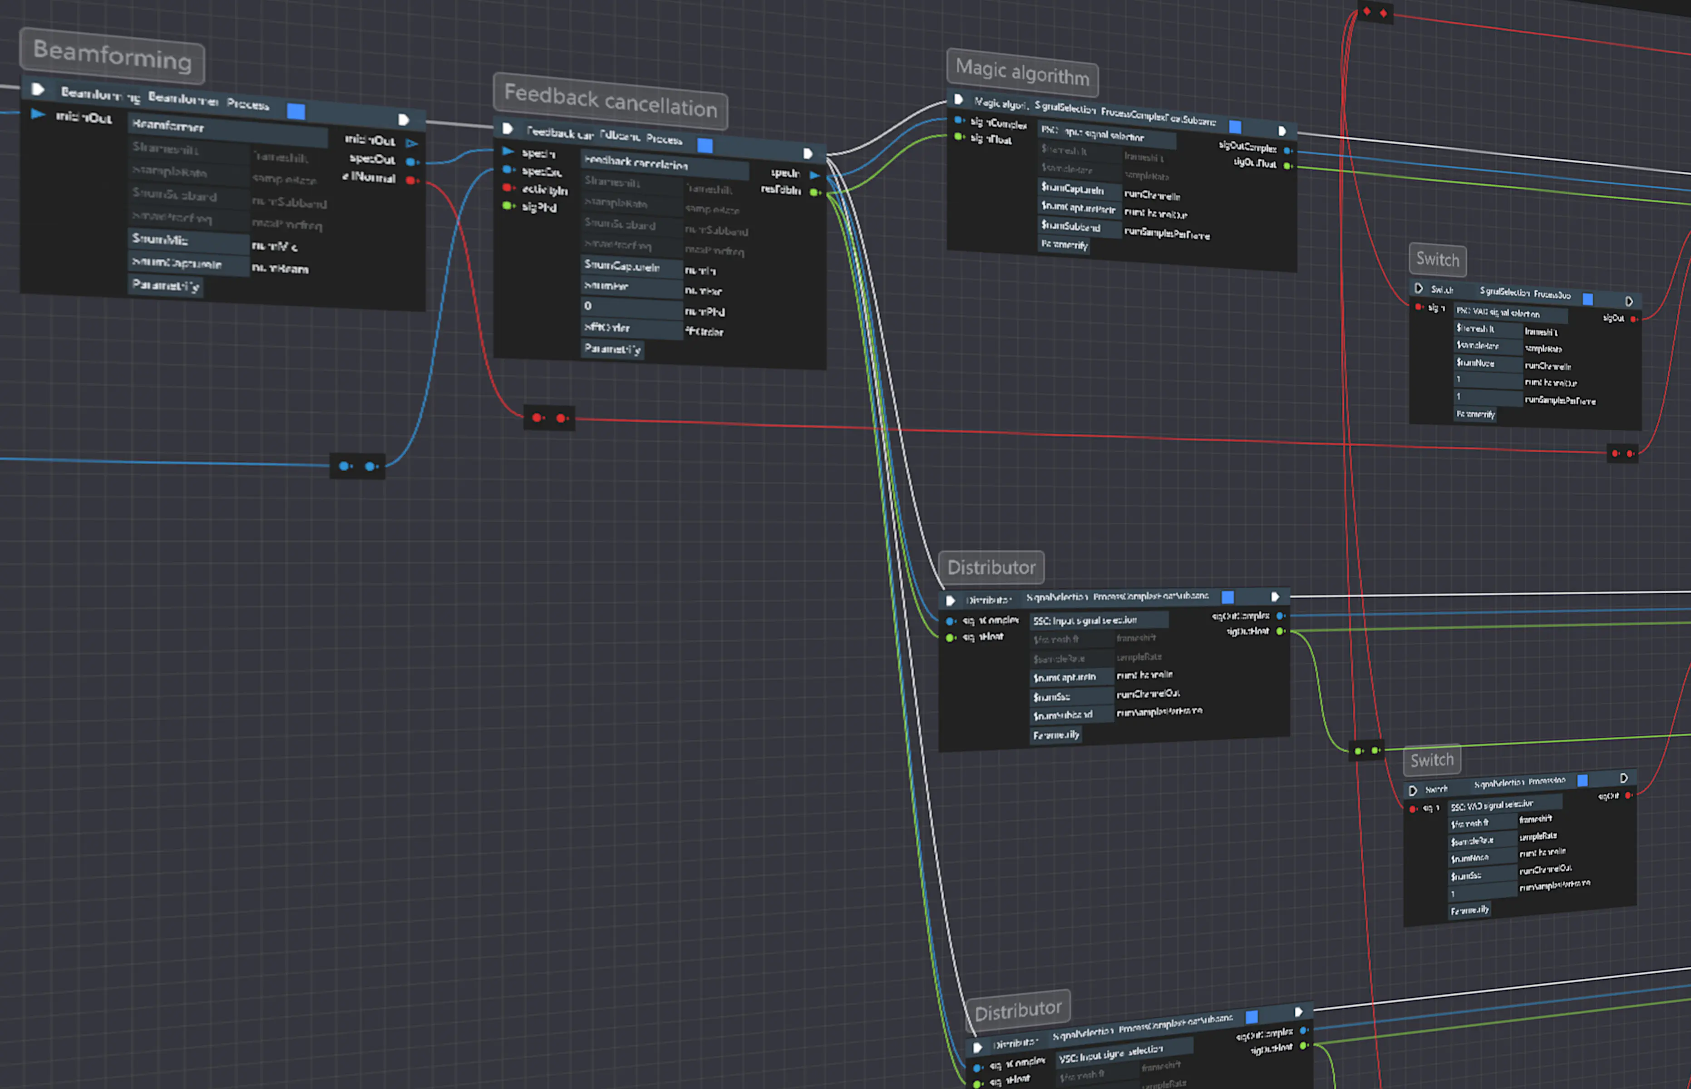Click Parametrify on Feedback cancellation node
The height and width of the screenshot is (1089, 1691).
[612, 349]
